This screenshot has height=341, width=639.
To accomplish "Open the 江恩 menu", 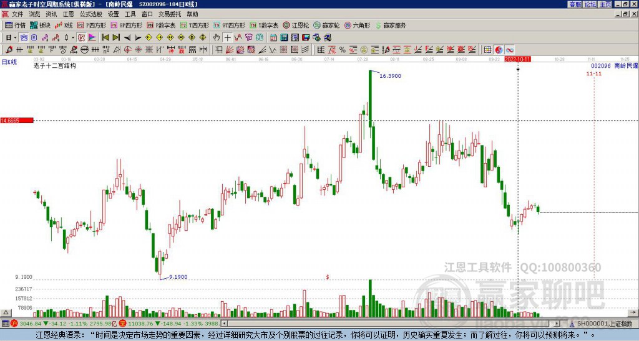I will pyautogui.click(x=68, y=14).
